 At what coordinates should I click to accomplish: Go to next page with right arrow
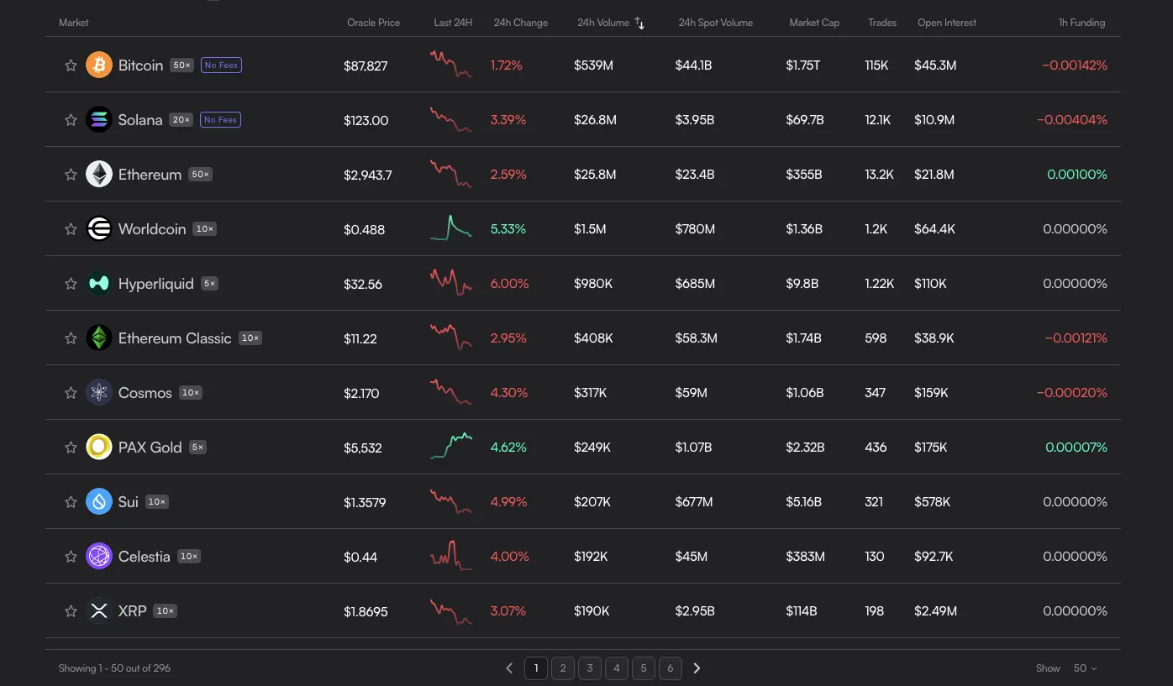pos(697,668)
